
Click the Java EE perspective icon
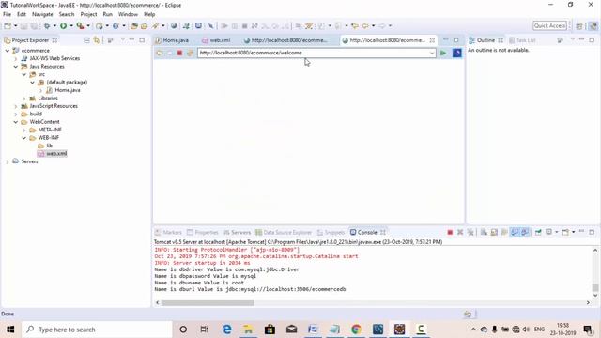click(x=593, y=26)
